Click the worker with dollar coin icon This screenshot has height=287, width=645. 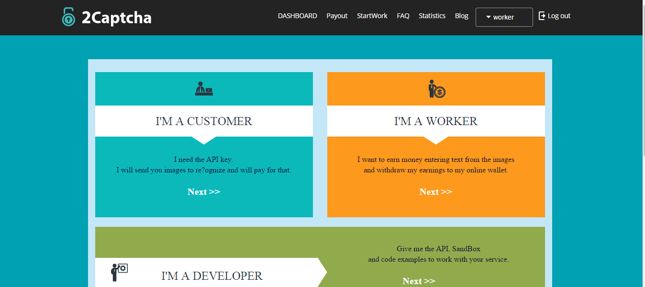436,89
